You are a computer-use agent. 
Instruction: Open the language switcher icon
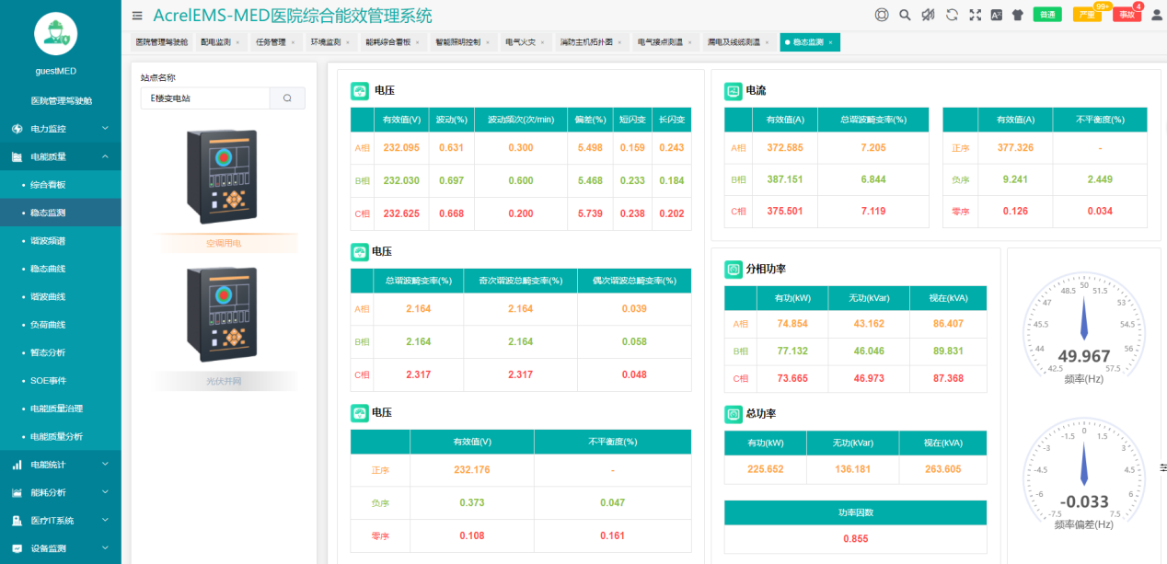[x=996, y=16]
